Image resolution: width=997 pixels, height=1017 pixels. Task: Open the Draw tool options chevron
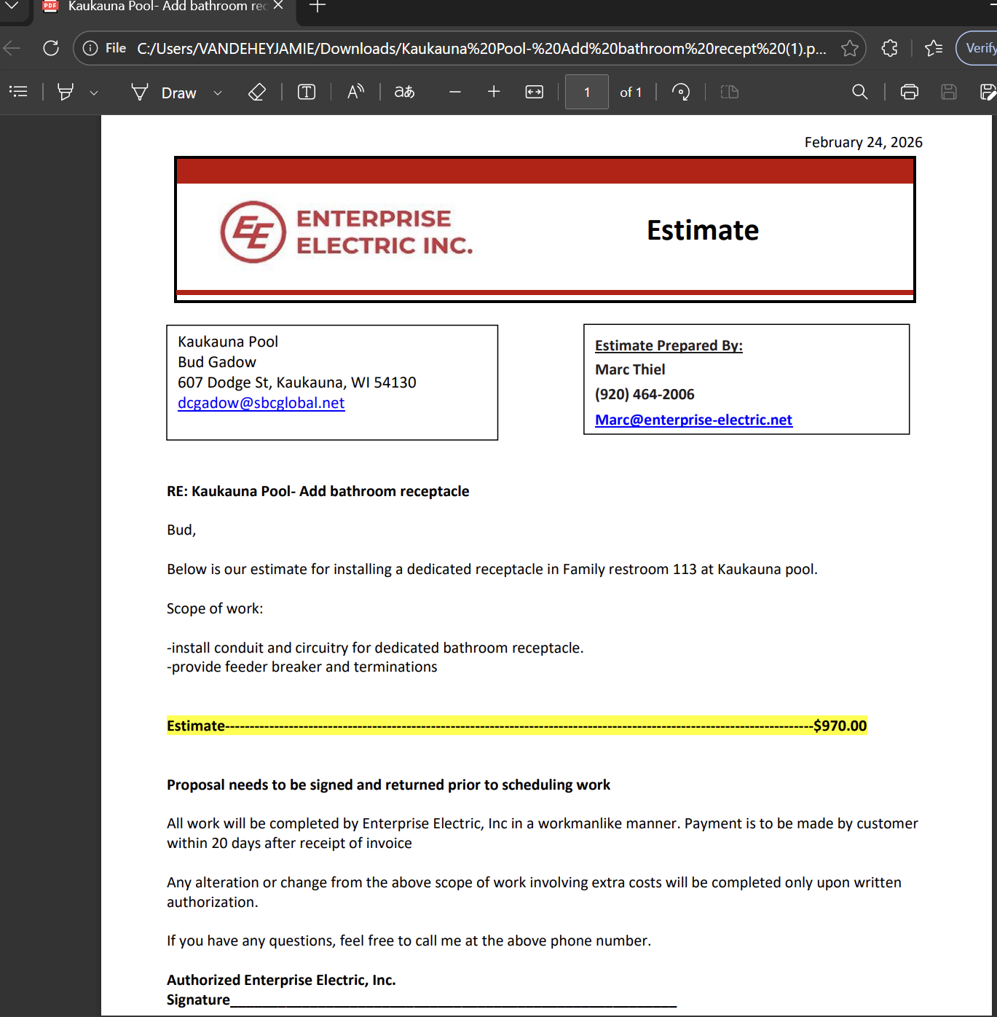[218, 93]
